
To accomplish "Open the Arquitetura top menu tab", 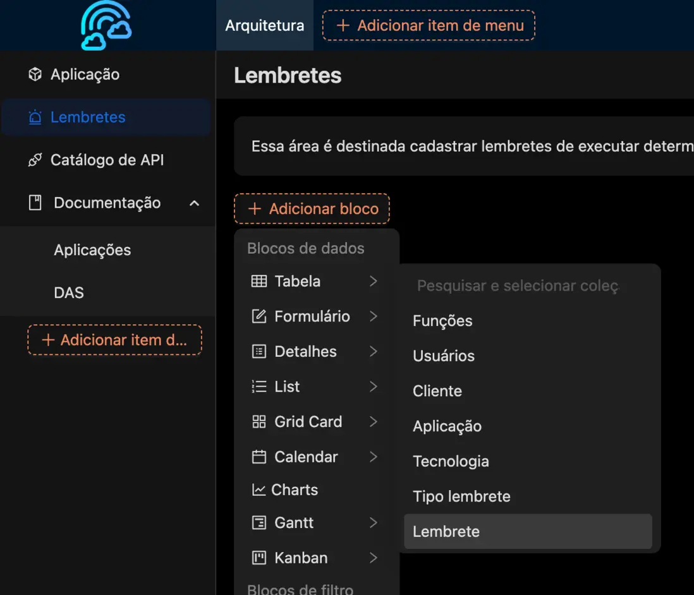I will tap(265, 26).
